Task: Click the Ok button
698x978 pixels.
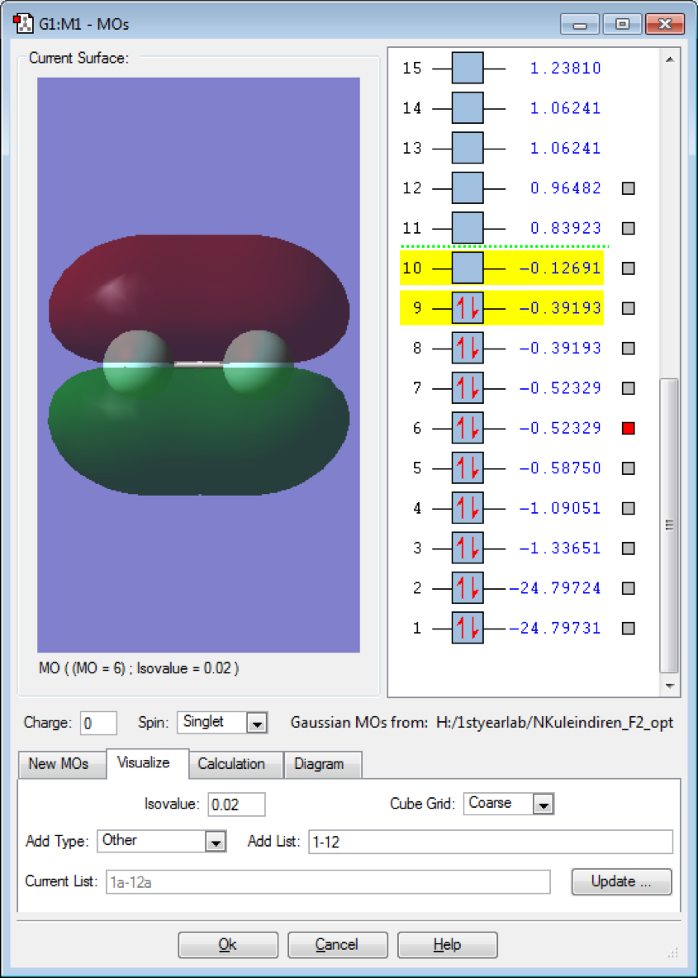Action: point(228,945)
